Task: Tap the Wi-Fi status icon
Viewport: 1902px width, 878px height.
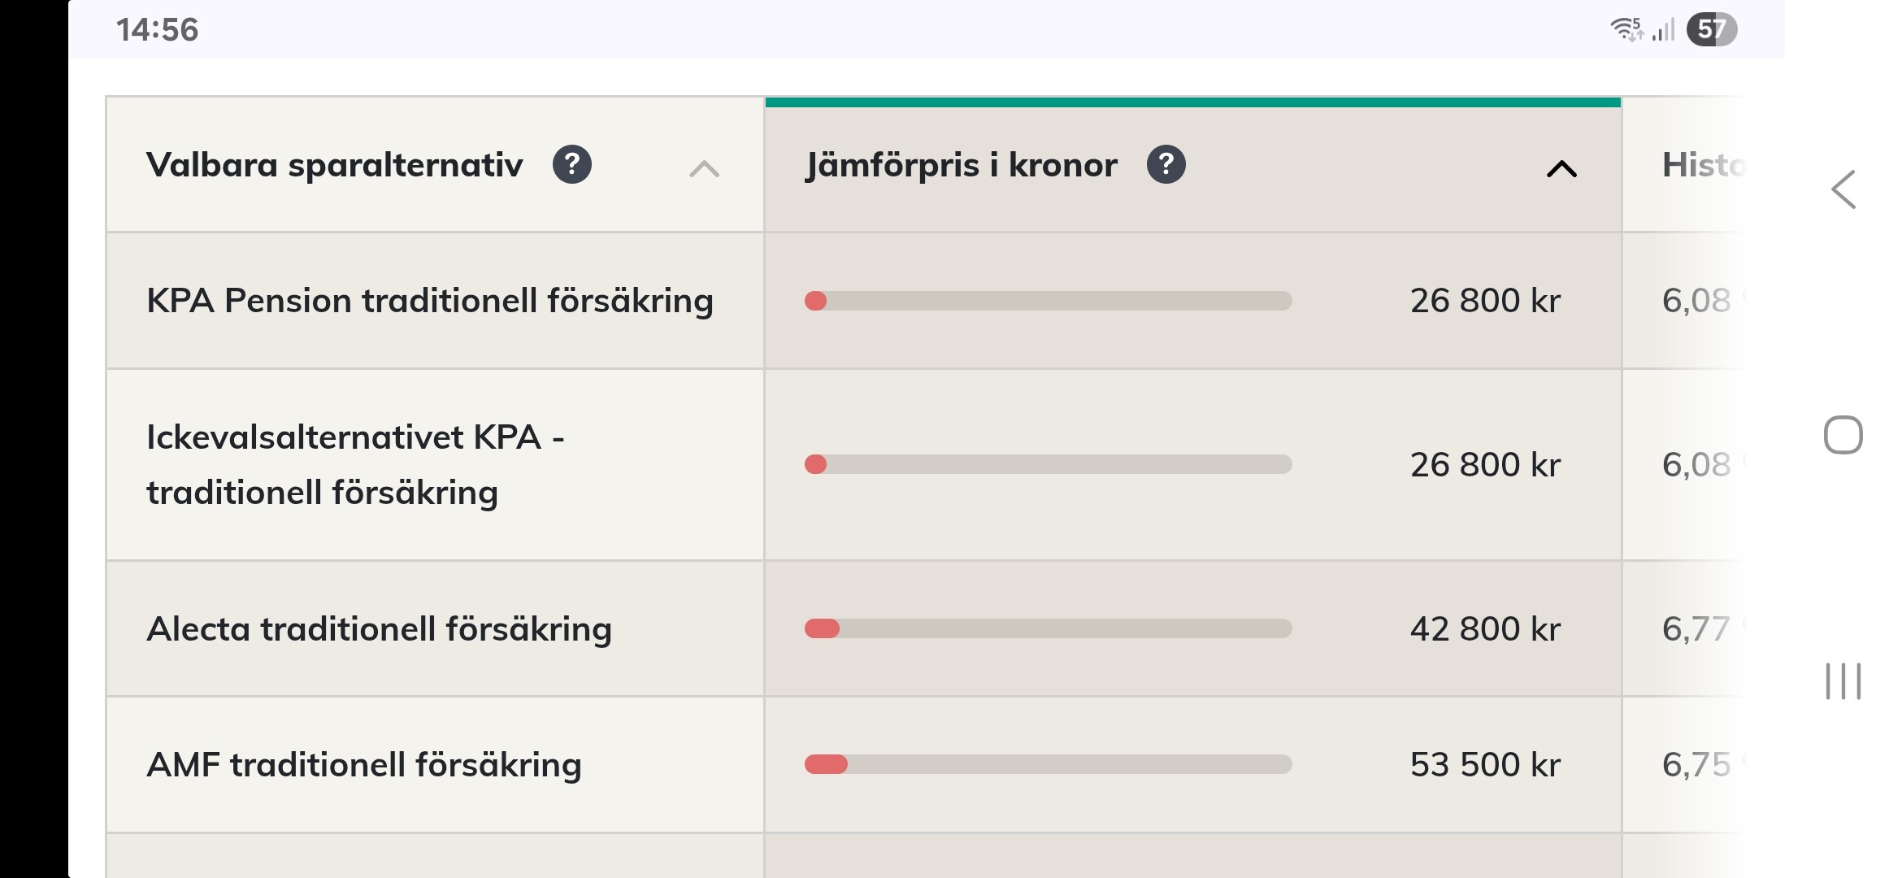Action: 1626,30
